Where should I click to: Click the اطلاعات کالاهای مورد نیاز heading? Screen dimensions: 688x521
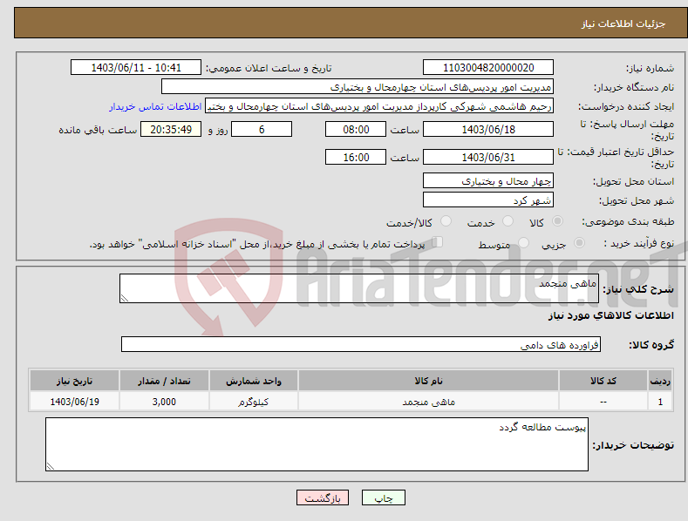click(610, 315)
